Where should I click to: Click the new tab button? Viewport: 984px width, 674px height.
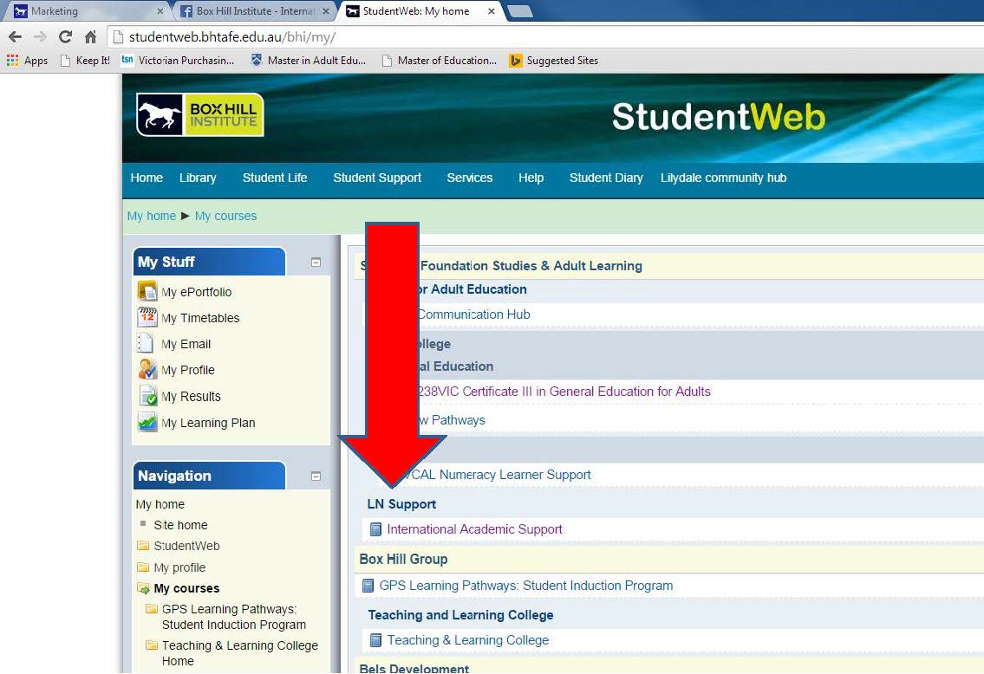(x=519, y=11)
